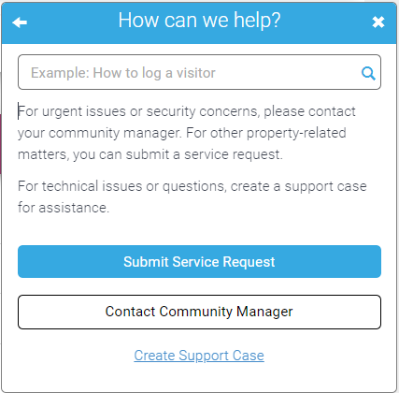Focus the 'How to log a visitor' search field
399x393 pixels.
coord(199,72)
